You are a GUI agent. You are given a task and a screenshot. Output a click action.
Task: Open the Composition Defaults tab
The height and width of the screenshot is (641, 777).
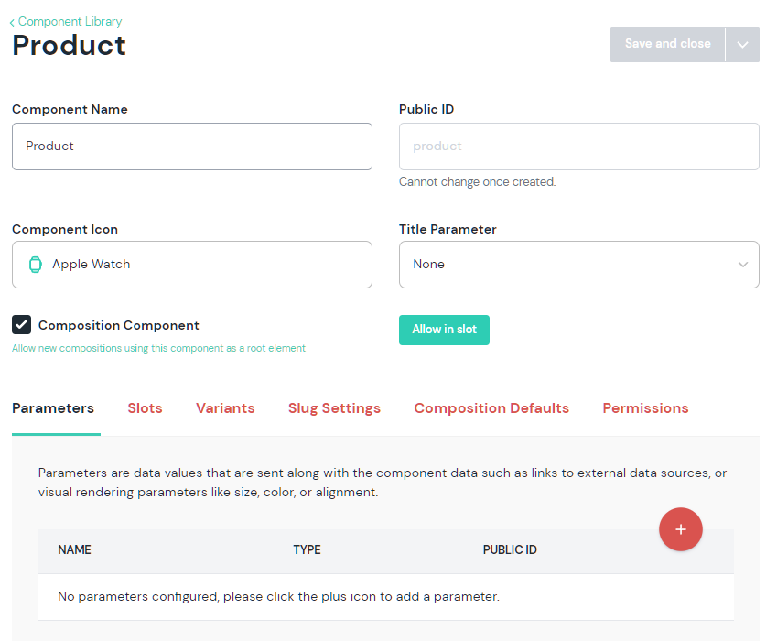coord(491,408)
